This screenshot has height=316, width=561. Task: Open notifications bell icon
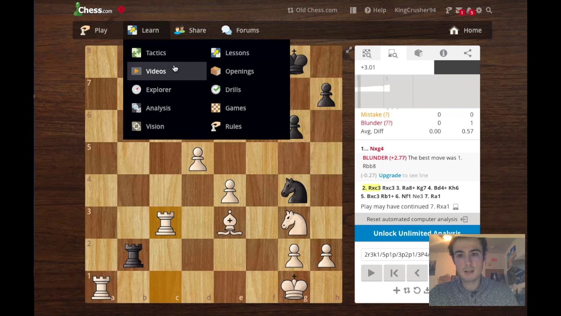[469, 10]
